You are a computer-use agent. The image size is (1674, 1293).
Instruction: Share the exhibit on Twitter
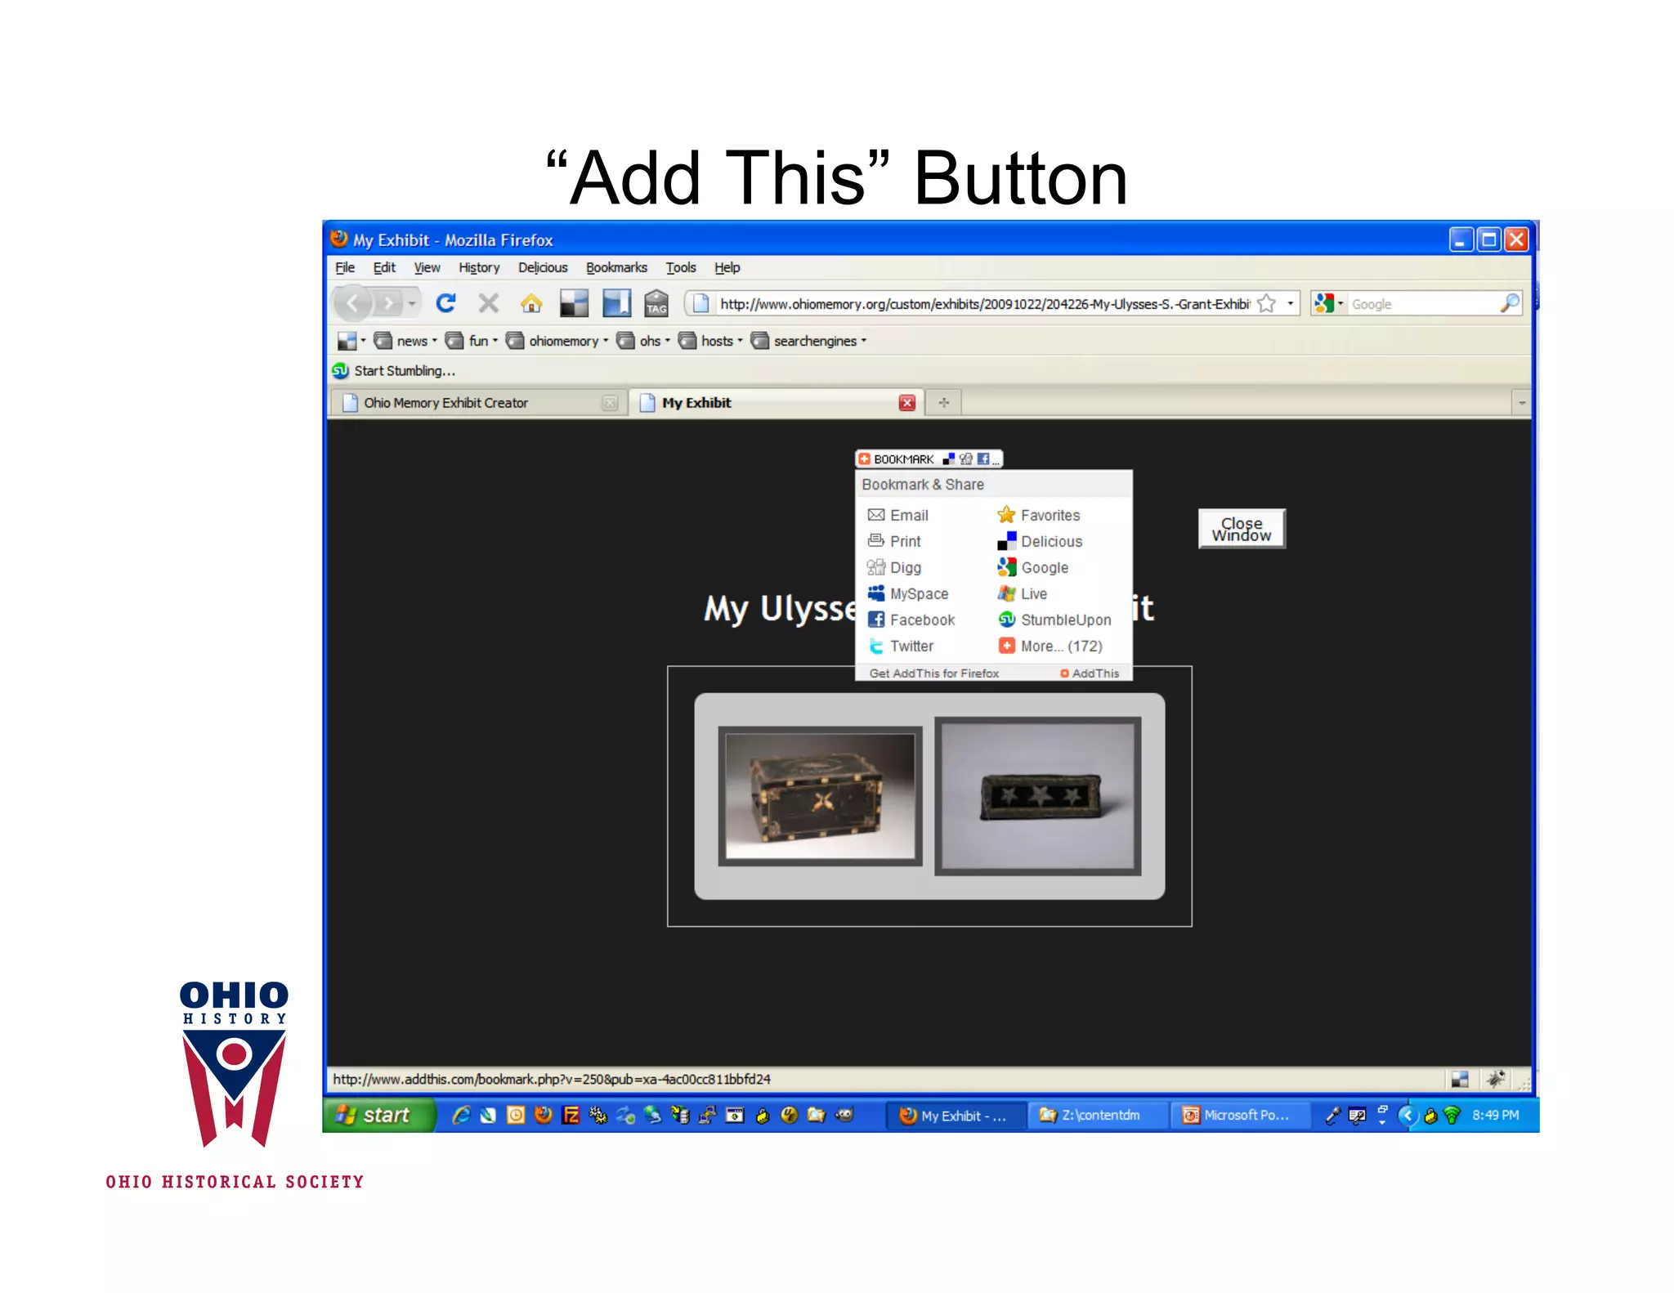tap(900, 646)
